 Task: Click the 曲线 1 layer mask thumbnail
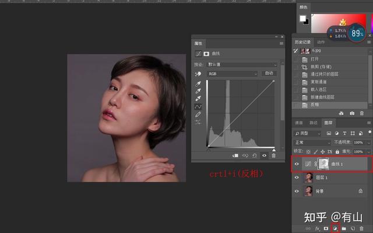[323, 164]
